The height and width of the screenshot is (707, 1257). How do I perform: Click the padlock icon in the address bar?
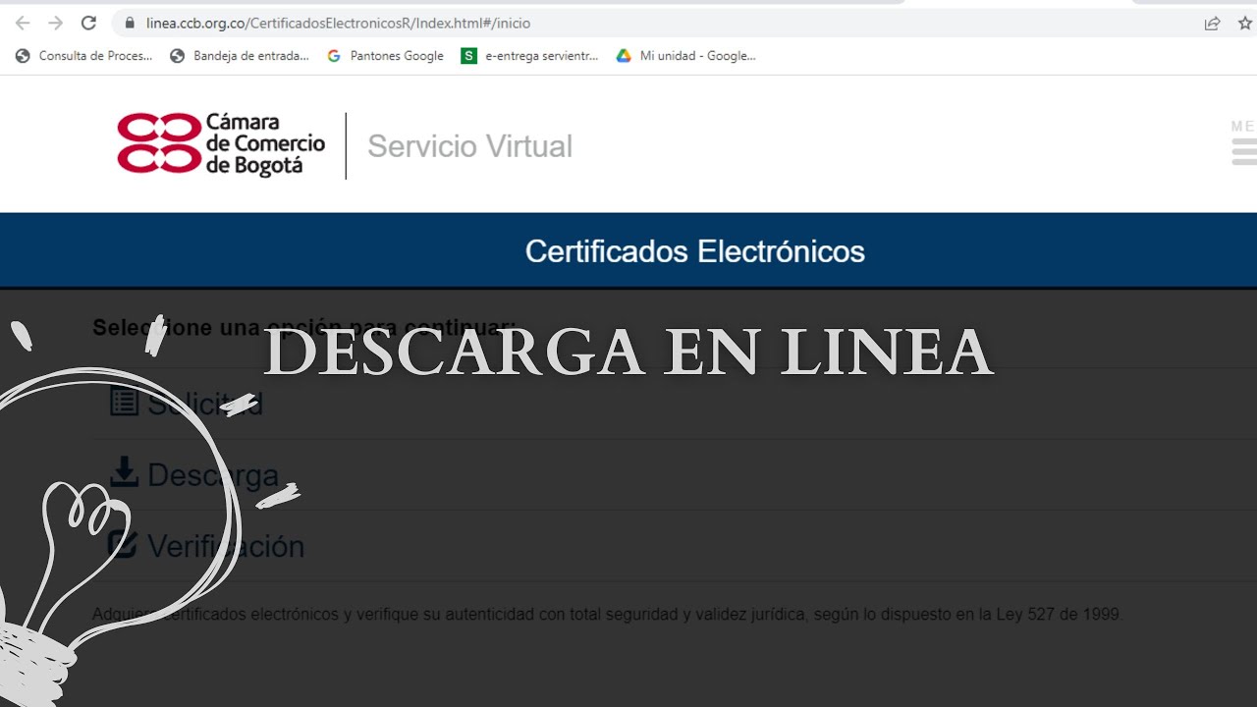[x=131, y=22]
